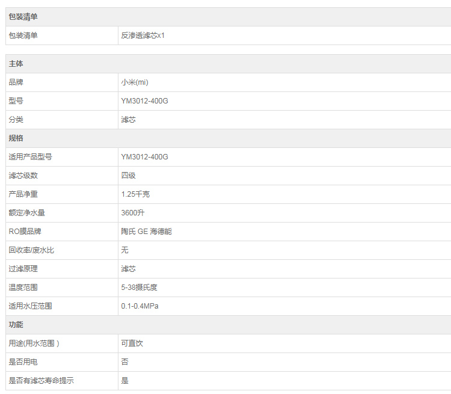This screenshot has height=394, width=451.
Task: Click the 3600升 rated water volume
Action: [x=132, y=213]
